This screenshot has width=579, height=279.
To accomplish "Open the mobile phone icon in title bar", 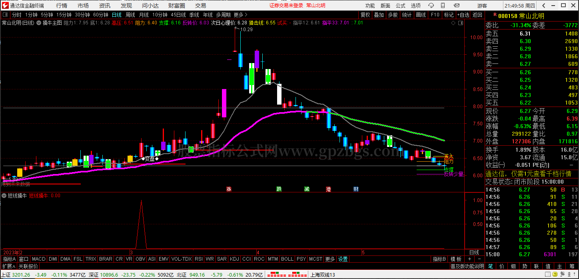I will coord(443,6).
